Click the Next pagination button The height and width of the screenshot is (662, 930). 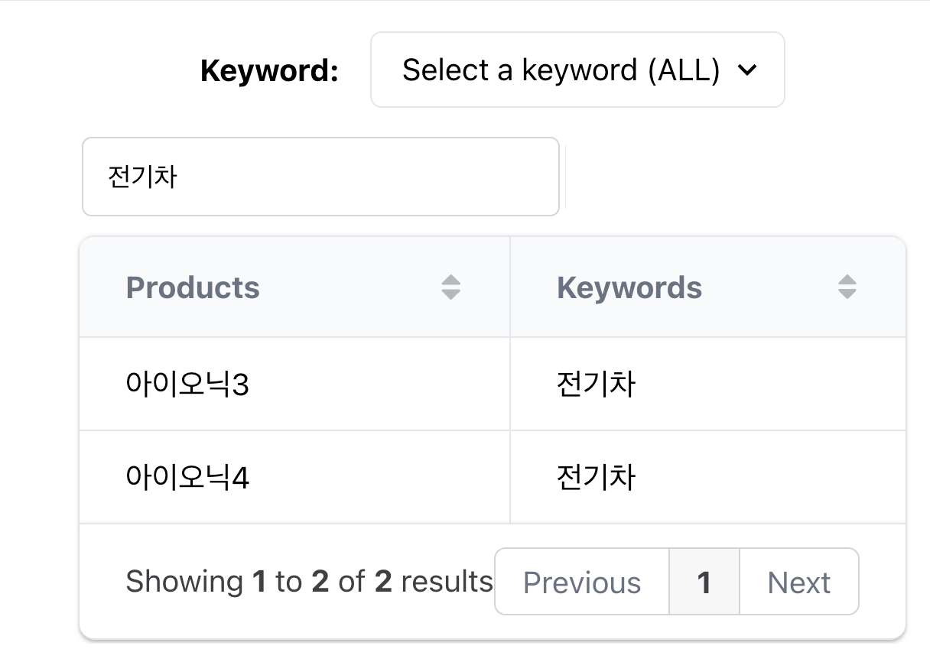[x=798, y=582]
